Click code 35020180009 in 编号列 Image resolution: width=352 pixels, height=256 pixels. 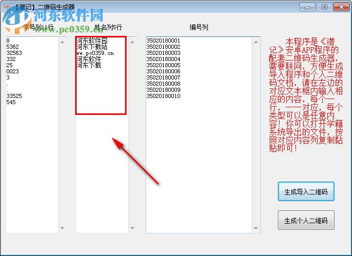point(163,90)
